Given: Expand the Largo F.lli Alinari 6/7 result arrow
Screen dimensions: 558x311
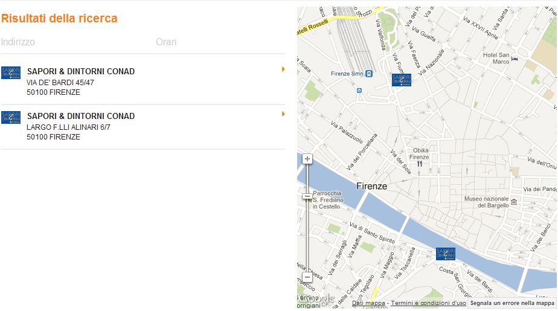Looking at the screenshot, I should 283,114.
